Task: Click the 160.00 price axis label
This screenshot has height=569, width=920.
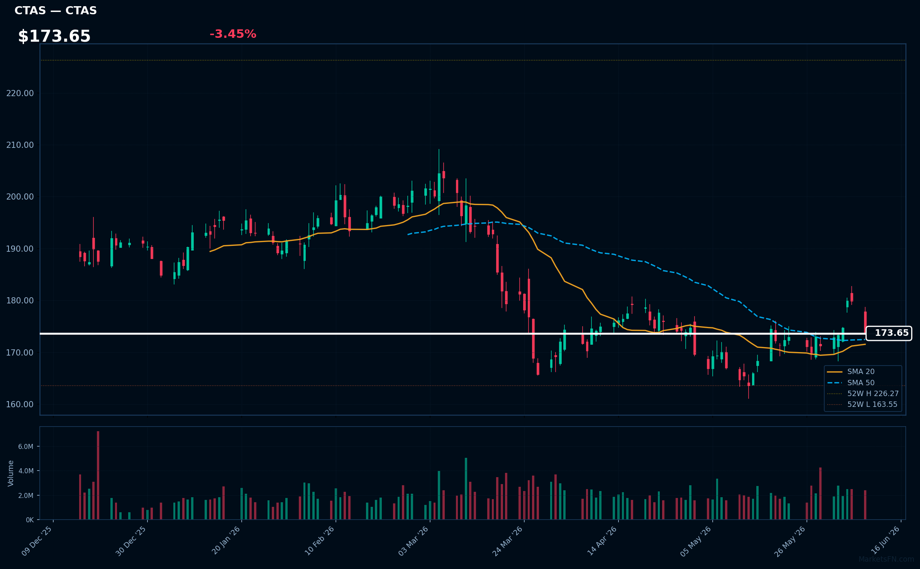Action: coord(20,404)
